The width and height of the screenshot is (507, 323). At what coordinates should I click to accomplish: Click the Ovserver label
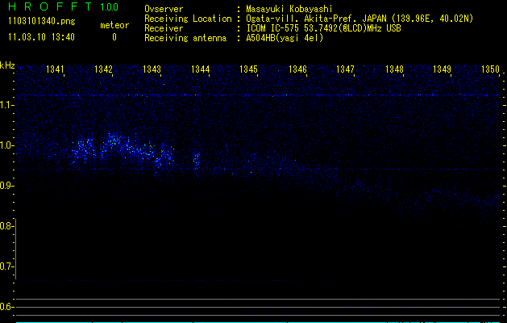click(164, 9)
